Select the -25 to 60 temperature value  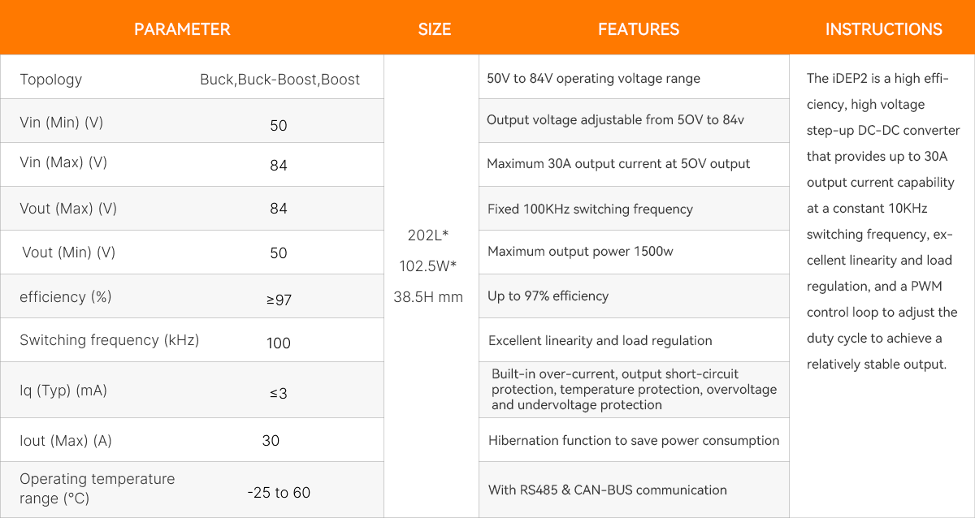point(279,492)
